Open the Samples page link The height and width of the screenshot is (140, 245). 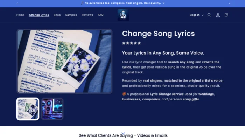pyautogui.click(x=71, y=15)
